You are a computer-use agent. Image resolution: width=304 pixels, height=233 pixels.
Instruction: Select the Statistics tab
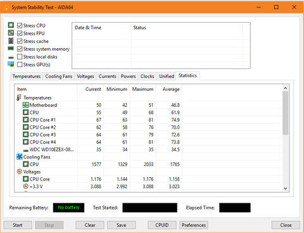[187, 75]
